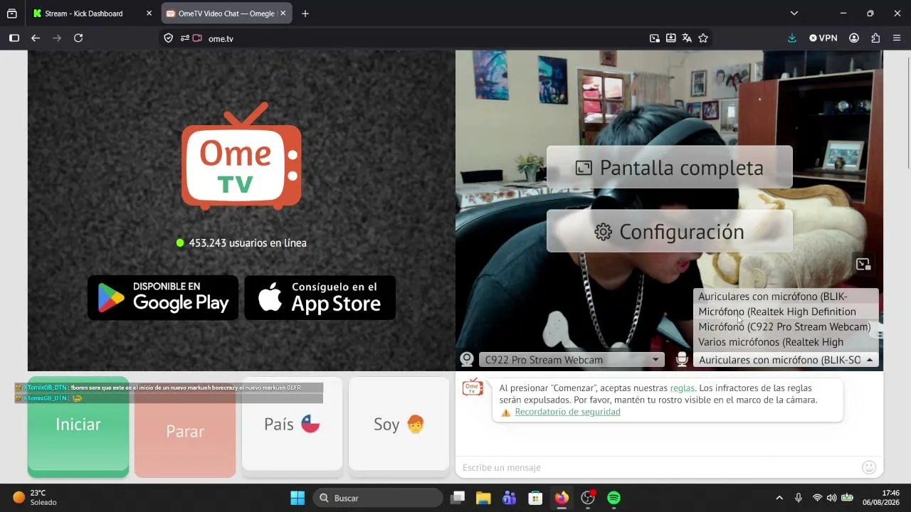Click the webcam icon beside the camera selector
Image resolution: width=911 pixels, height=512 pixels.
pos(467,360)
